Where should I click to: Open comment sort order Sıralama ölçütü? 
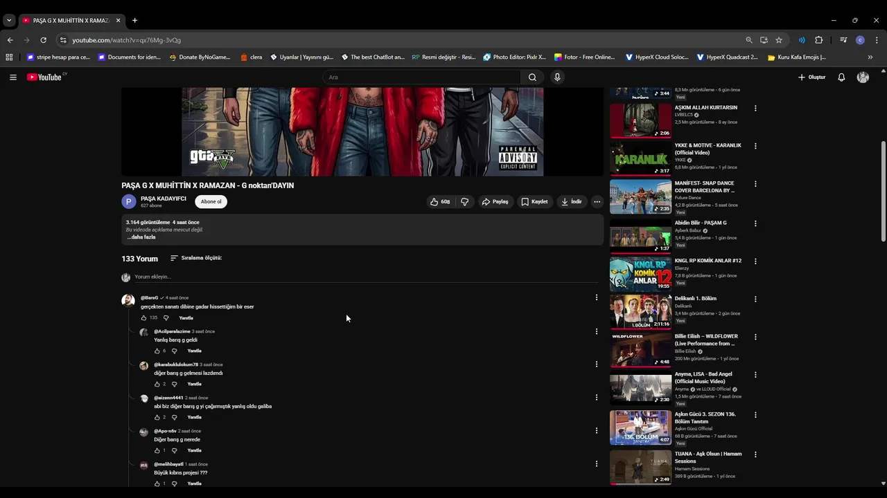(196, 258)
